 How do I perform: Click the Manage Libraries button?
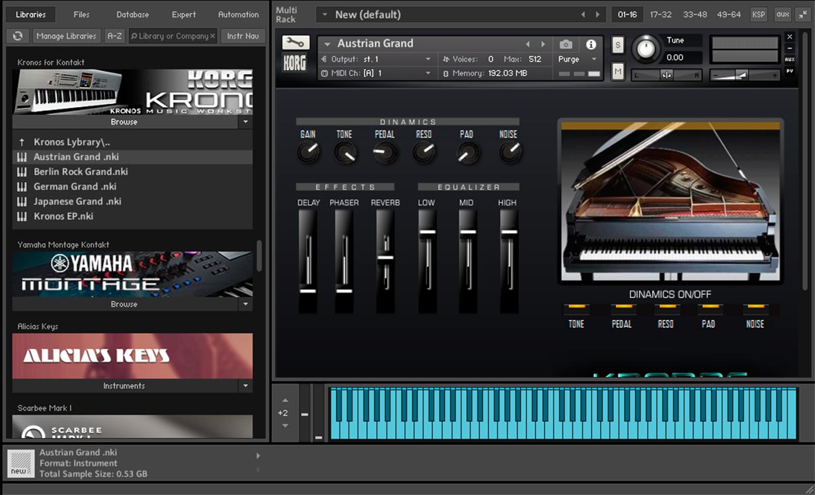point(67,36)
